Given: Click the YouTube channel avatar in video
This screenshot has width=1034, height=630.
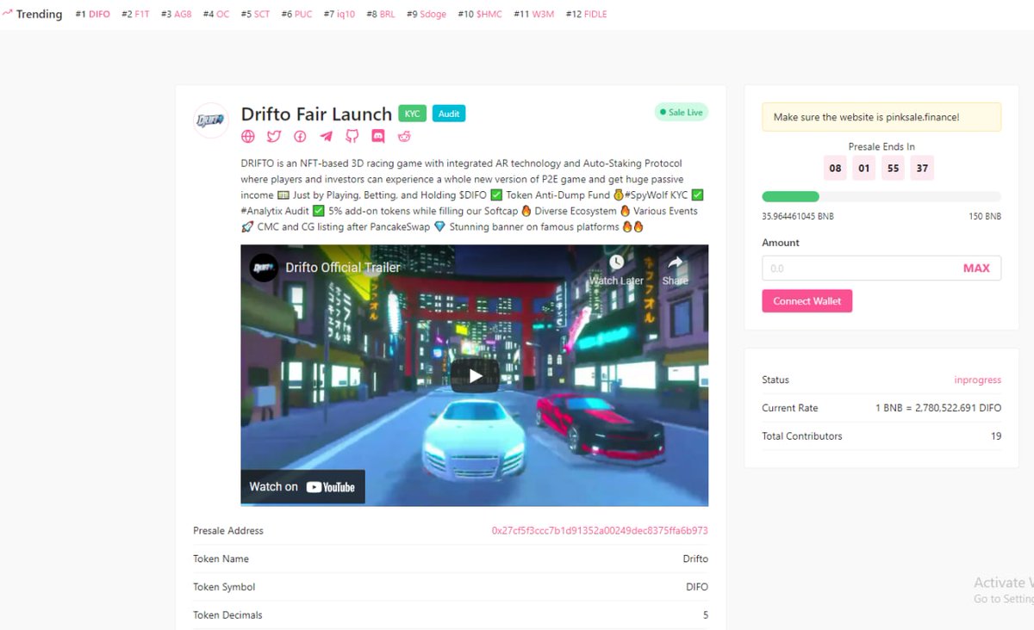Looking at the screenshot, I should click(x=264, y=267).
